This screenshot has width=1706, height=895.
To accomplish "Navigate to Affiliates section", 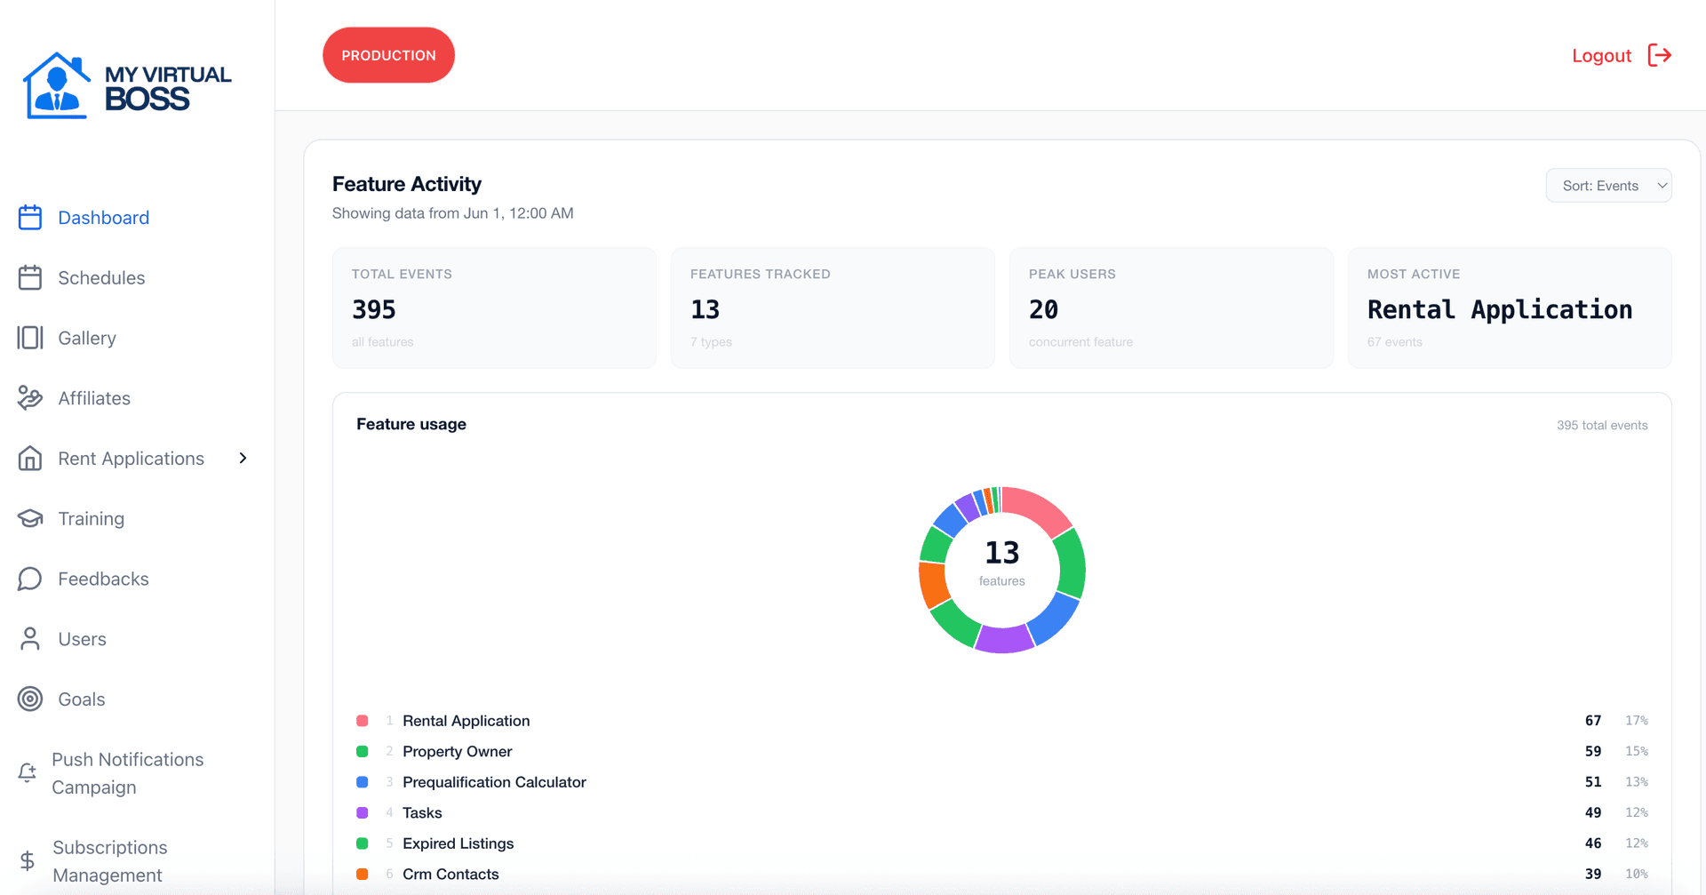I will coord(94,398).
